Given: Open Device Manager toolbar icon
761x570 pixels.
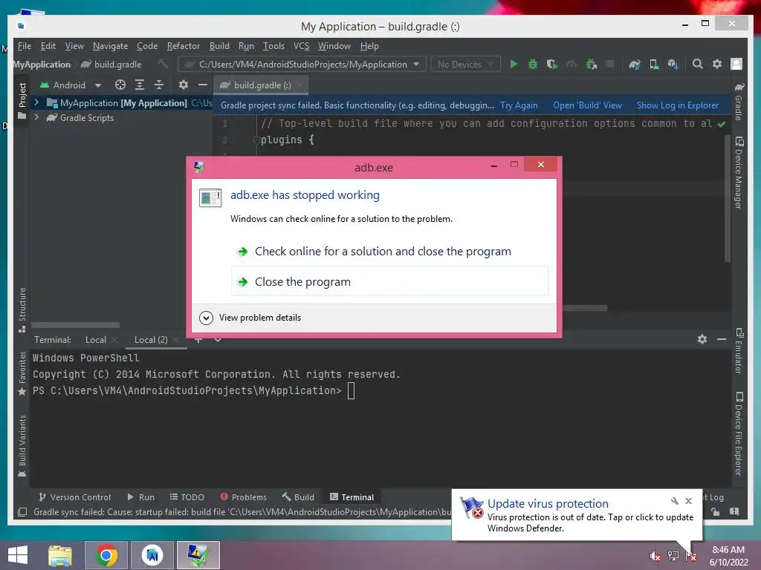Looking at the screenshot, I should tap(654, 64).
